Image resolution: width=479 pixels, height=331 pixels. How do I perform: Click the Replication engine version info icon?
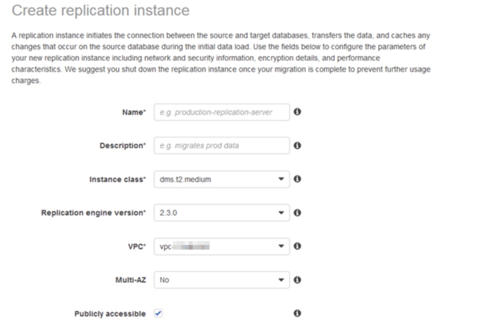[x=297, y=212]
